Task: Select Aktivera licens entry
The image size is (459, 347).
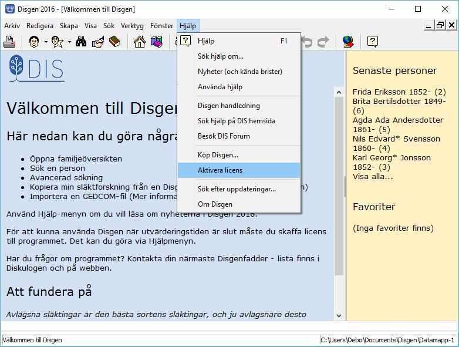Action: pos(239,170)
